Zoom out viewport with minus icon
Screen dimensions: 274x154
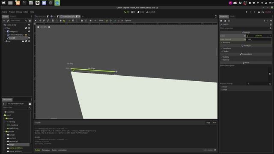[x=38, y=27]
